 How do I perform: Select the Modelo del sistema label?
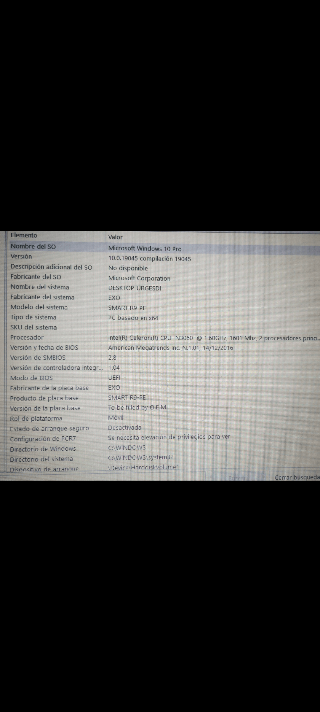pos(39,307)
